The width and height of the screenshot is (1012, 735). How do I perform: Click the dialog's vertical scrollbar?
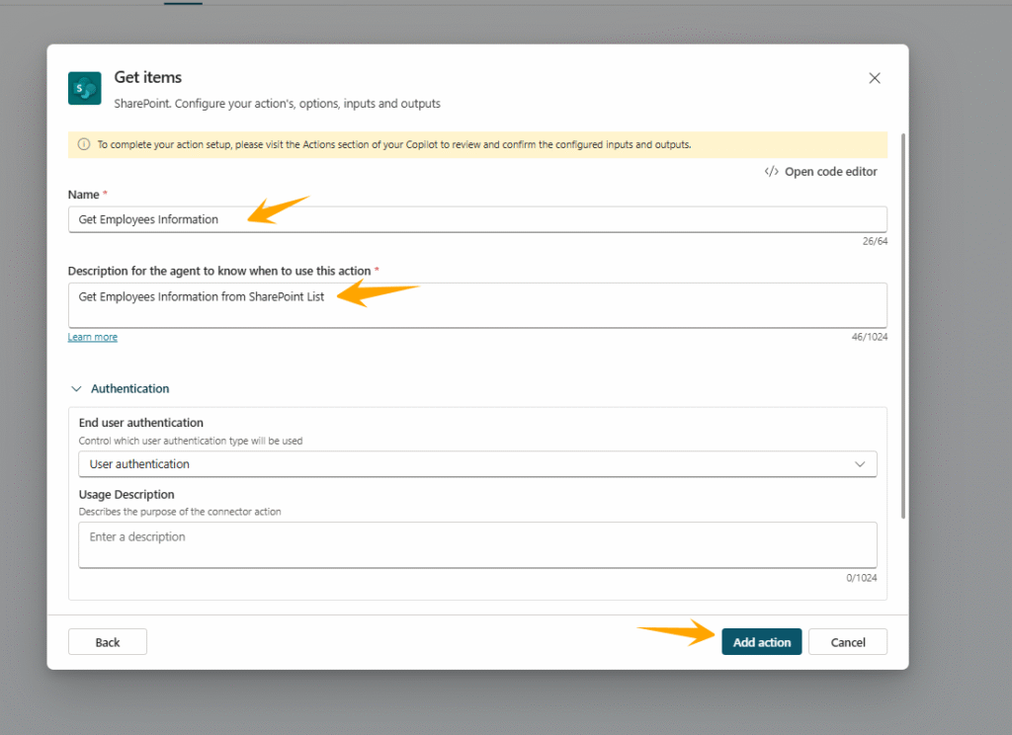pos(904,326)
